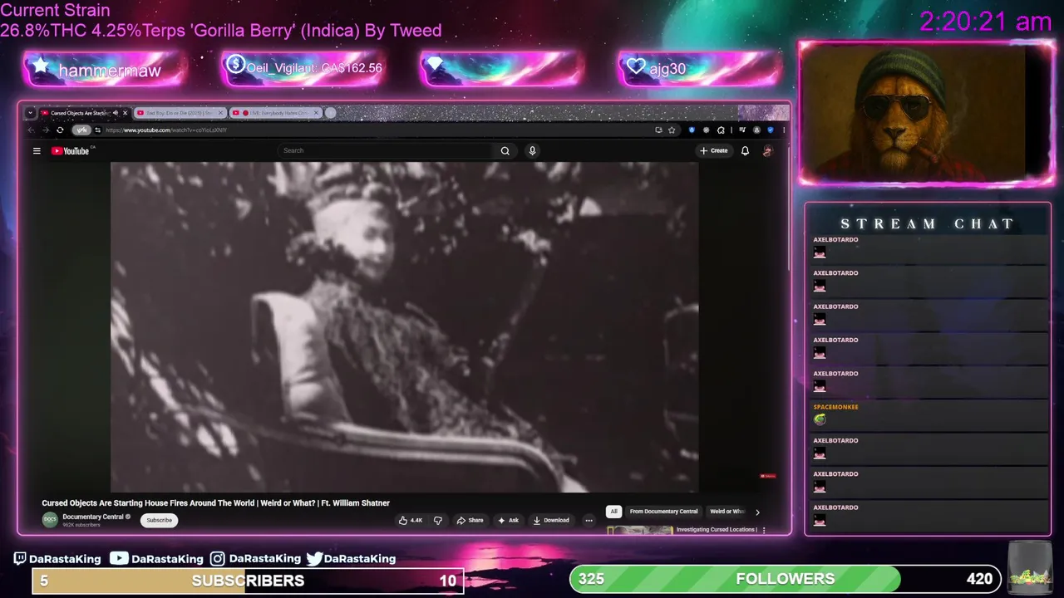Click the Stream Chat header
The image size is (1064, 598).
click(927, 223)
